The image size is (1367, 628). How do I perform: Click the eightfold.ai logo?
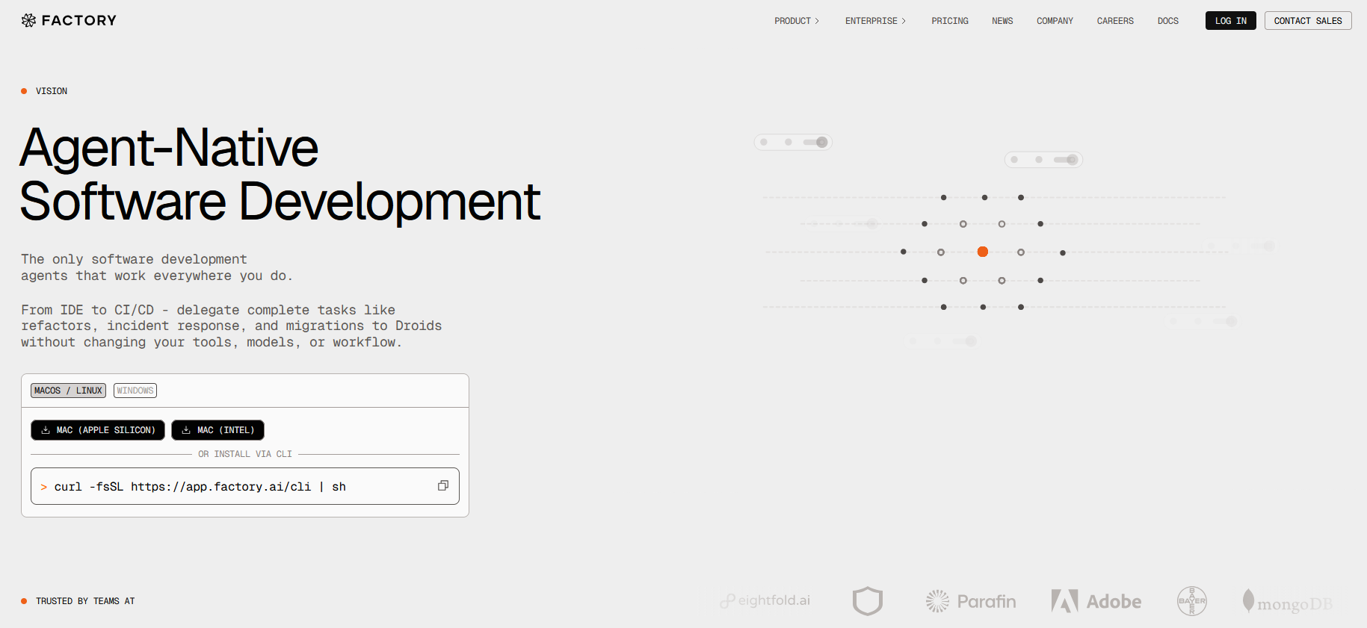tap(765, 601)
